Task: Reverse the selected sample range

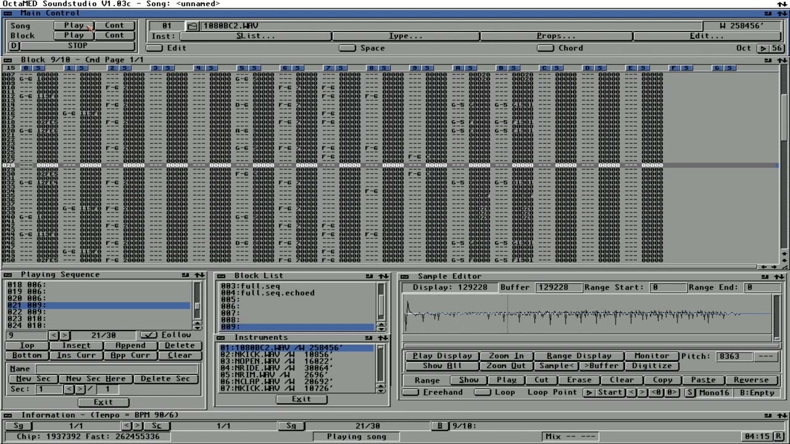Action: [751, 380]
